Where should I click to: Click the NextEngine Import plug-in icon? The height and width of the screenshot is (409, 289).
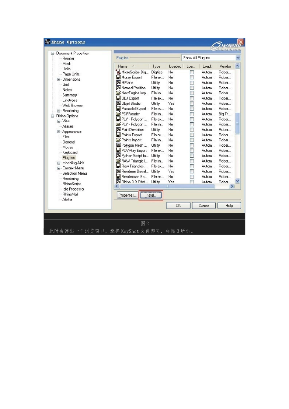(x=118, y=93)
